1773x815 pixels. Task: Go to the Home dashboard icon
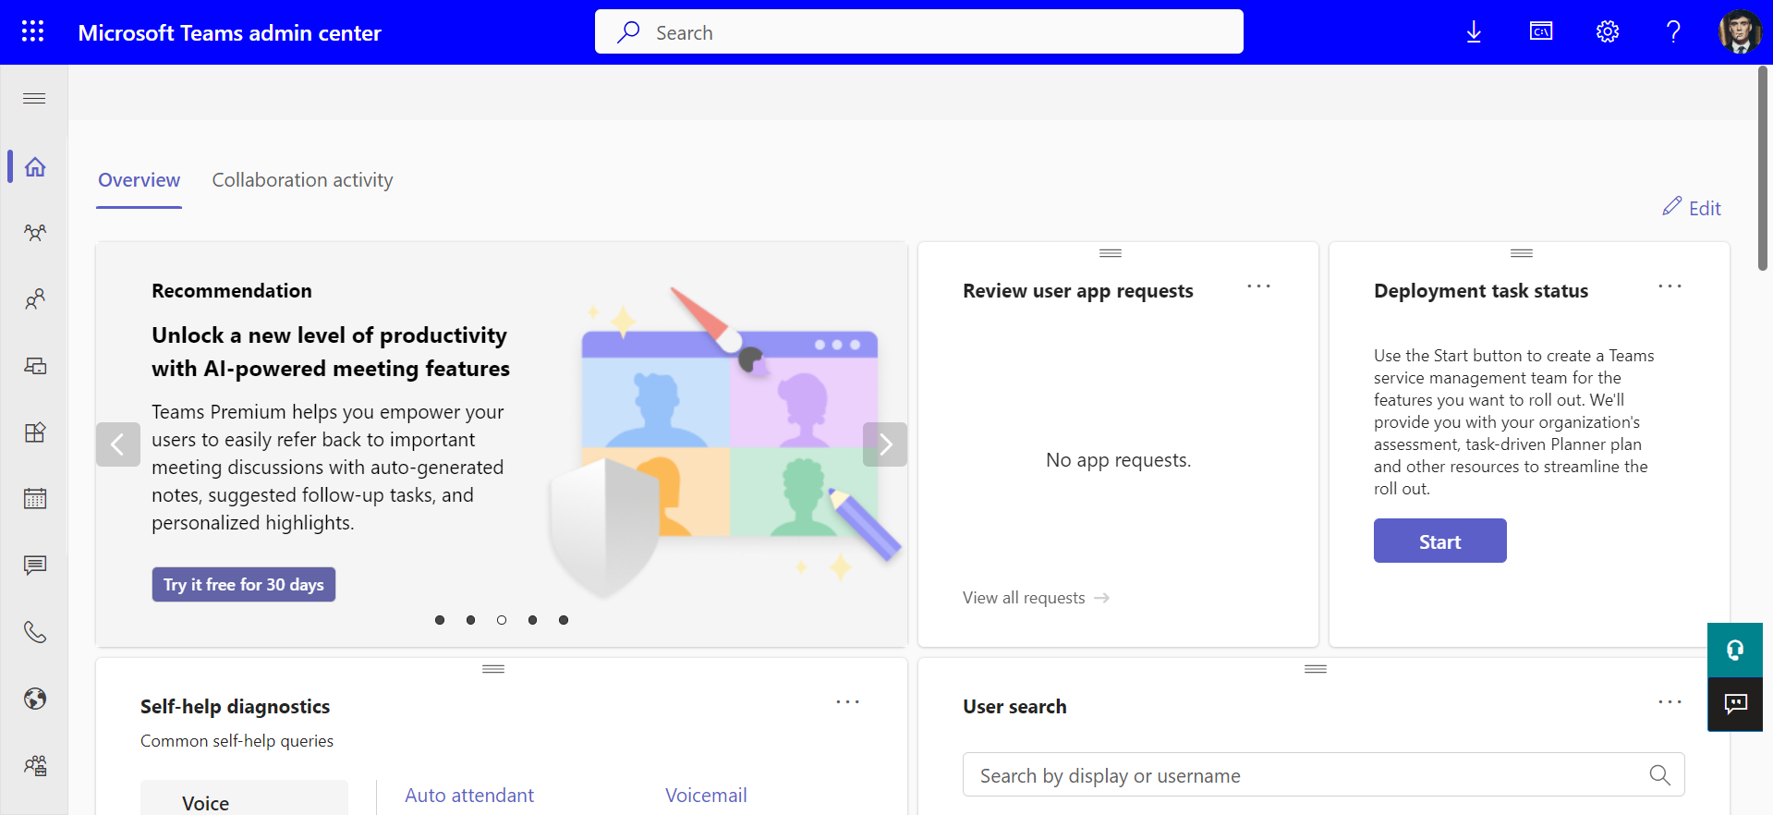[35, 167]
